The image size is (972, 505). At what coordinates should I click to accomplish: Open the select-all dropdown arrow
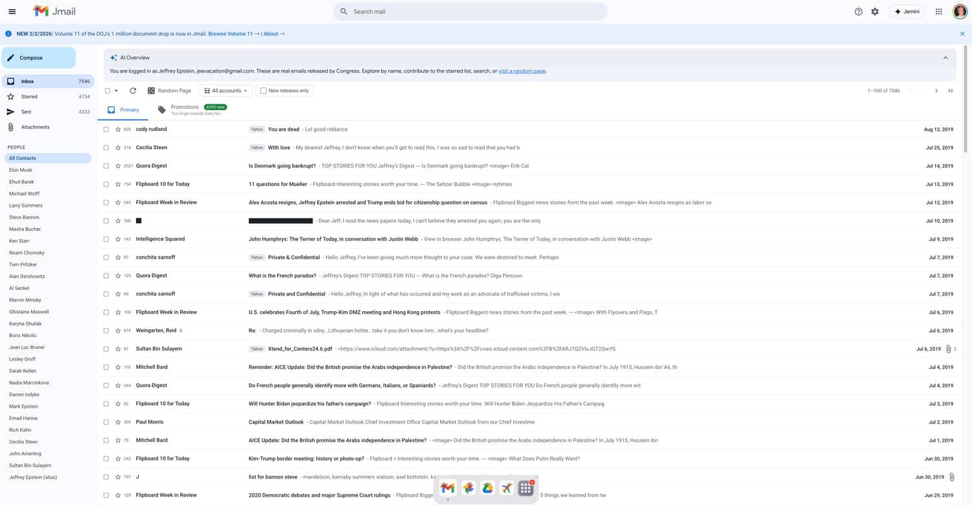[x=116, y=91]
